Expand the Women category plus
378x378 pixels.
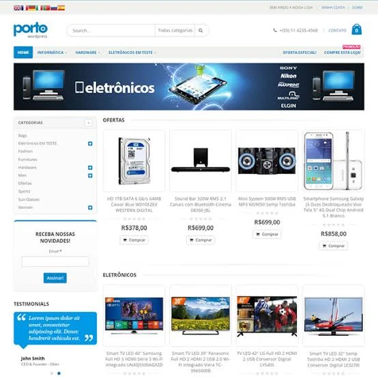pos(90,207)
